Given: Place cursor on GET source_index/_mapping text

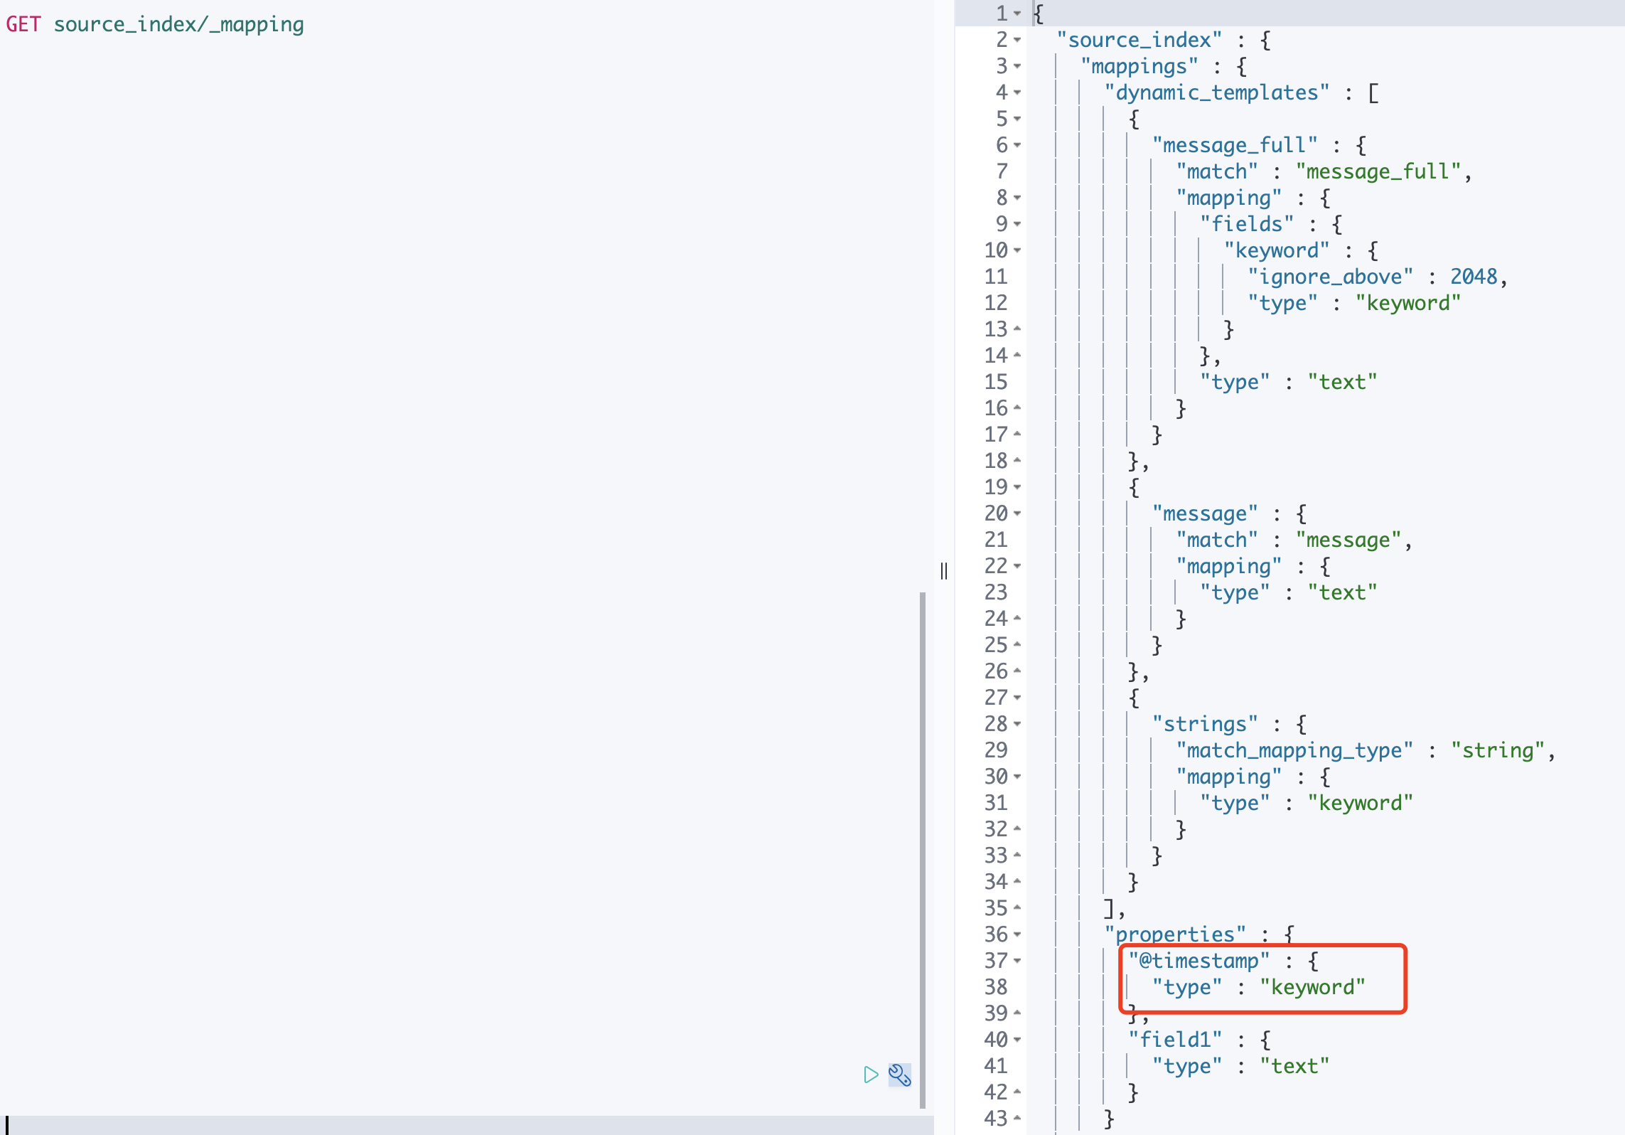Looking at the screenshot, I should [178, 25].
